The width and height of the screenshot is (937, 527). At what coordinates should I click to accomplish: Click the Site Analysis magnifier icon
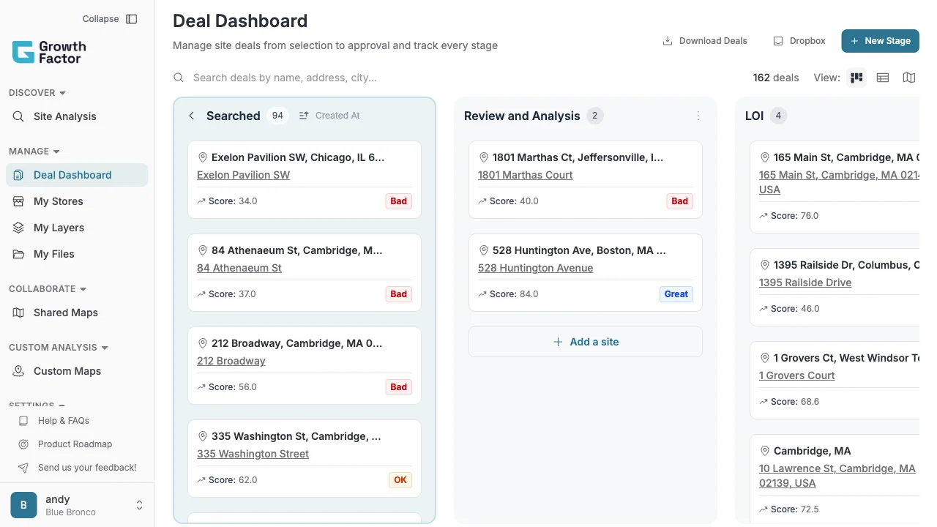click(17, 116)
